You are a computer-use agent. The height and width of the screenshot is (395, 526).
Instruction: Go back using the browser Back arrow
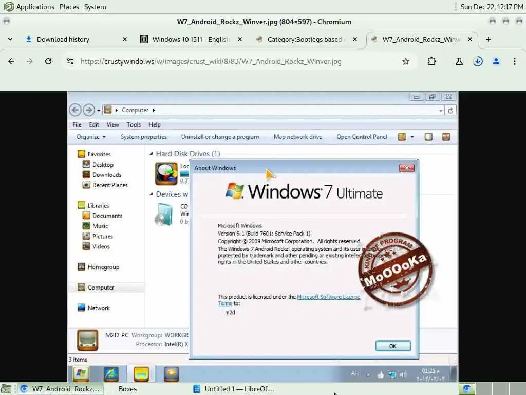(11, 61)
